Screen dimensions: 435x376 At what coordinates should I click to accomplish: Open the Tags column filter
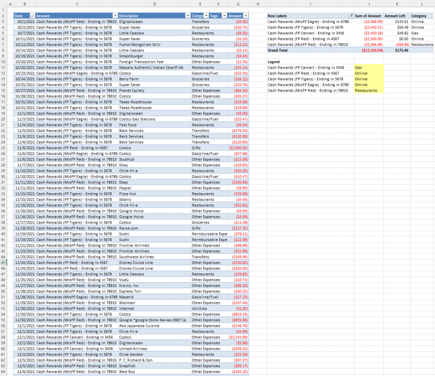(223, 16)
